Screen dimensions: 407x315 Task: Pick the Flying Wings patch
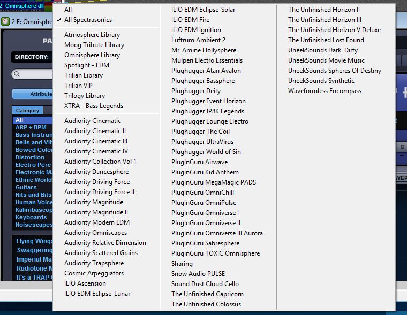click(x=34, y=241)
